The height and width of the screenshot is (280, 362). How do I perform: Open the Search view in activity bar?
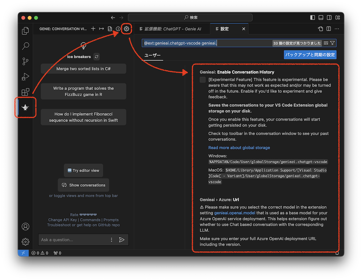click(x=25, y=46)
